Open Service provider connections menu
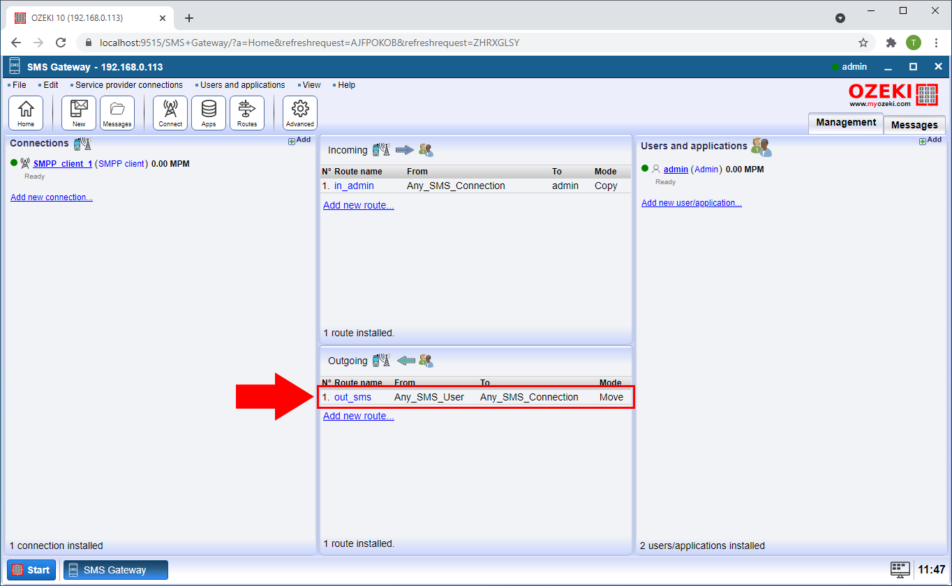This screenshot has width=952, height=586. point(128,85)
